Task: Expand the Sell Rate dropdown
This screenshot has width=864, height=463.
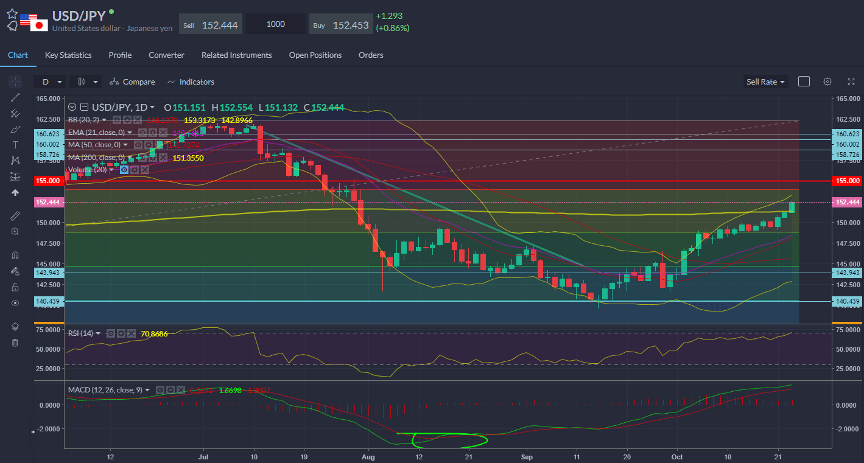Action: 765,82
